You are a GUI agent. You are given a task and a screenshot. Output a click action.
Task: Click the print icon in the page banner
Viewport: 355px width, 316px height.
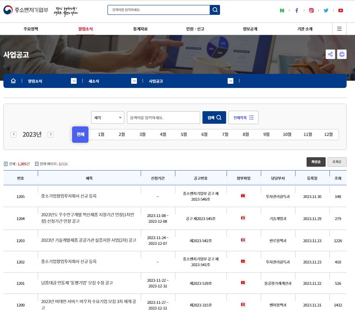pos(342,54)
